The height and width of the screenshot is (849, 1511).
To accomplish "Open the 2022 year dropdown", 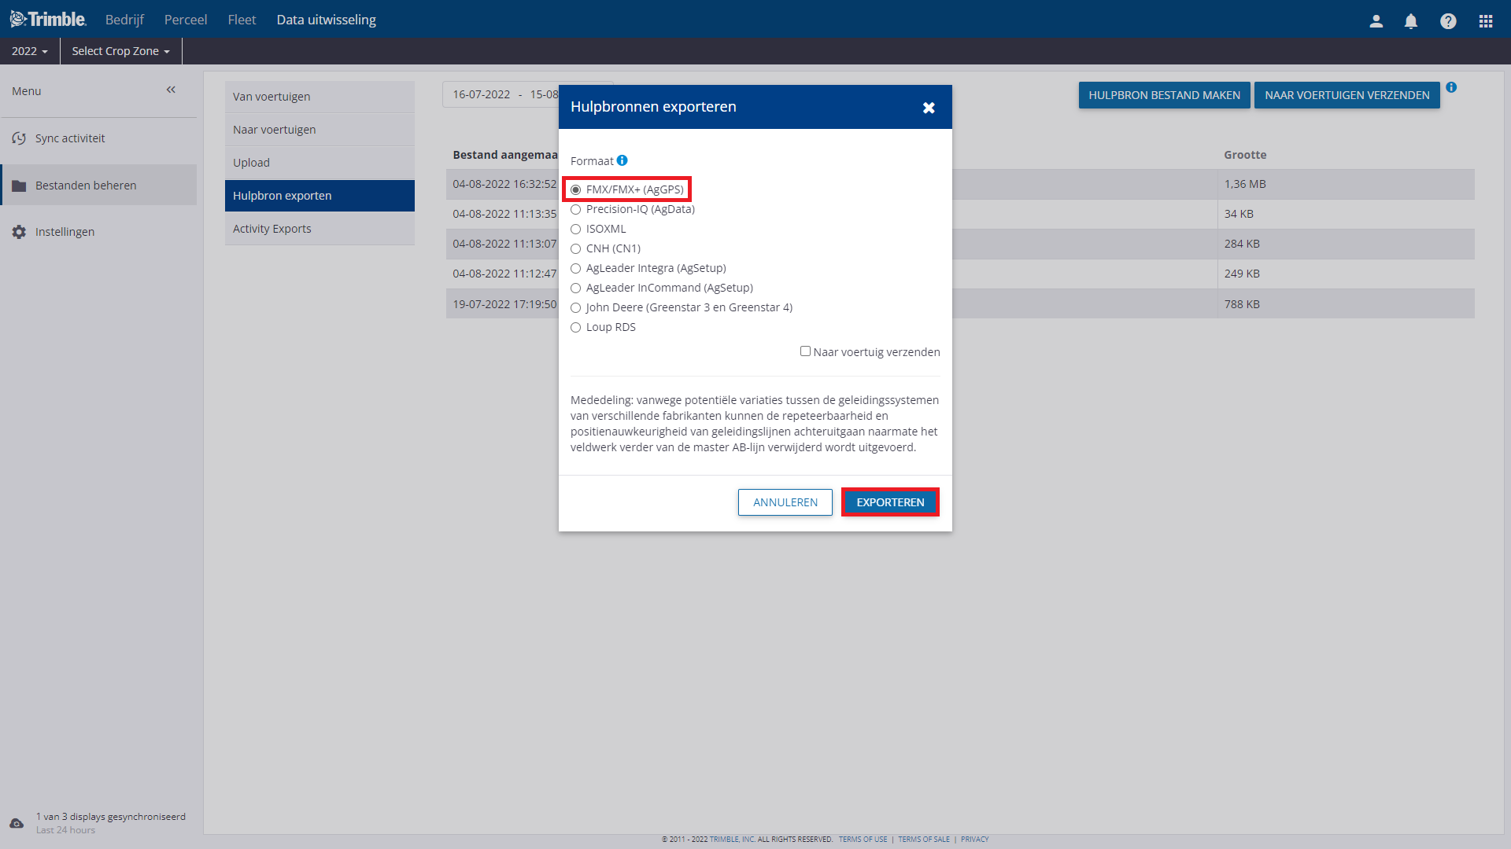I will [x=30, y=51].
